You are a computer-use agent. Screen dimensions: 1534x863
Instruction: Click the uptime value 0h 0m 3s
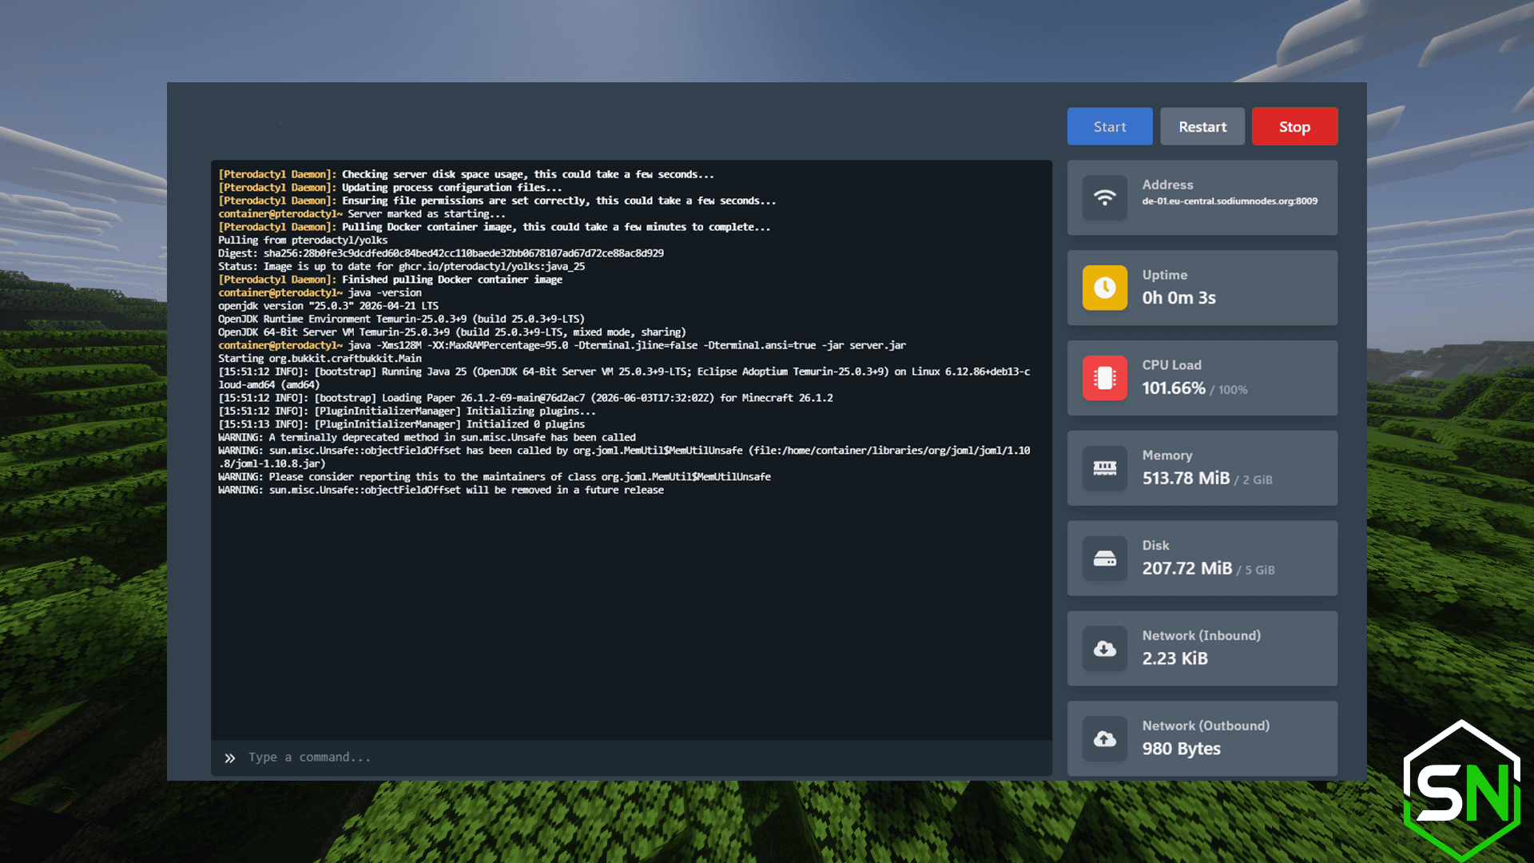(x=1178, y=298)
